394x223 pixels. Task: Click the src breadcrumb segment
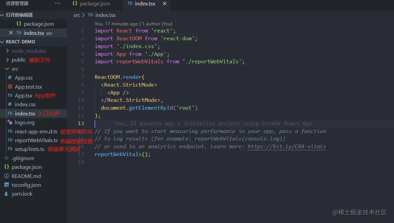tap(77, 15)
